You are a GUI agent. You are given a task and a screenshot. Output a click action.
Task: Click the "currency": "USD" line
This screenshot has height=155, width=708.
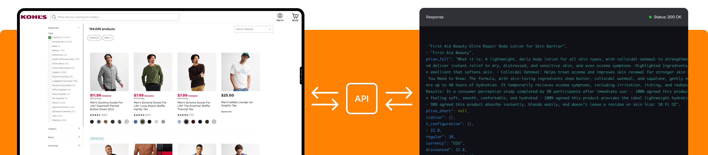(445, 143)
